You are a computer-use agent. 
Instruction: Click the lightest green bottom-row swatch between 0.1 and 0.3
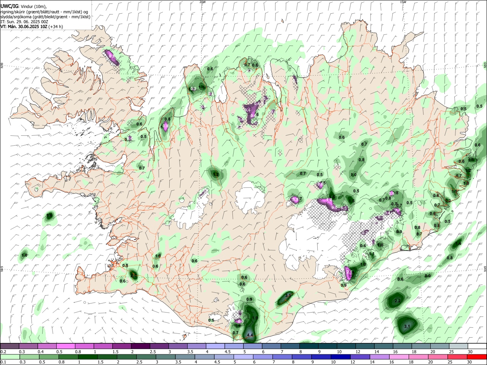(10, 357)
